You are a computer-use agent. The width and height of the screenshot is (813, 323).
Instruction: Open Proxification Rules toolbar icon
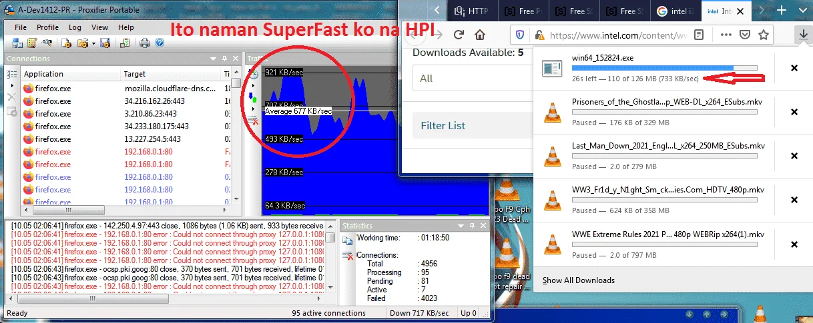click(x=31, y=43)
